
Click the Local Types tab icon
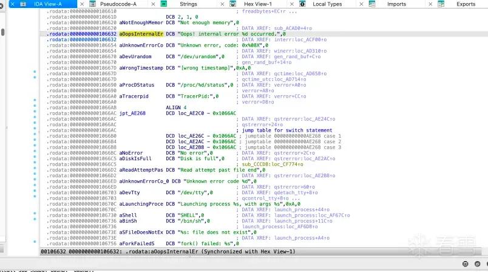tap(302, 4)
